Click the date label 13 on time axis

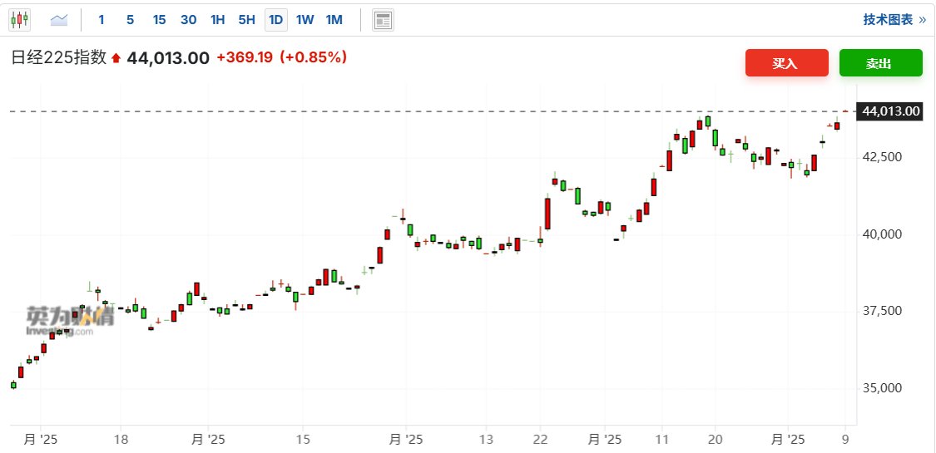(x=486, y=440)
